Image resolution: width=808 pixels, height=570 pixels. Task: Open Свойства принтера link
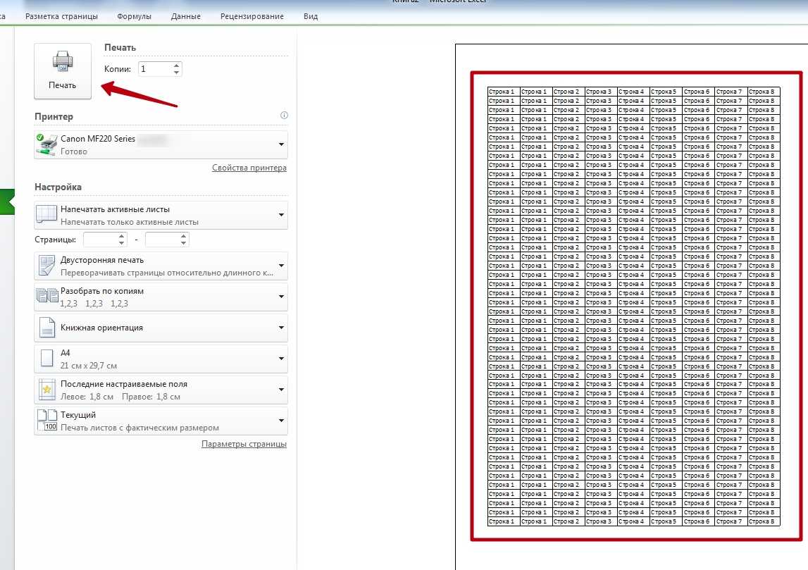[249, 168]
